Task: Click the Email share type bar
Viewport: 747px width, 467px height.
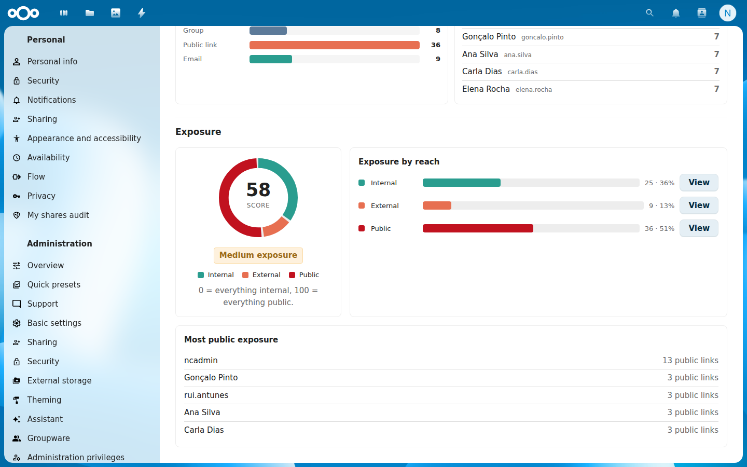Action: [x=335, y=59]
